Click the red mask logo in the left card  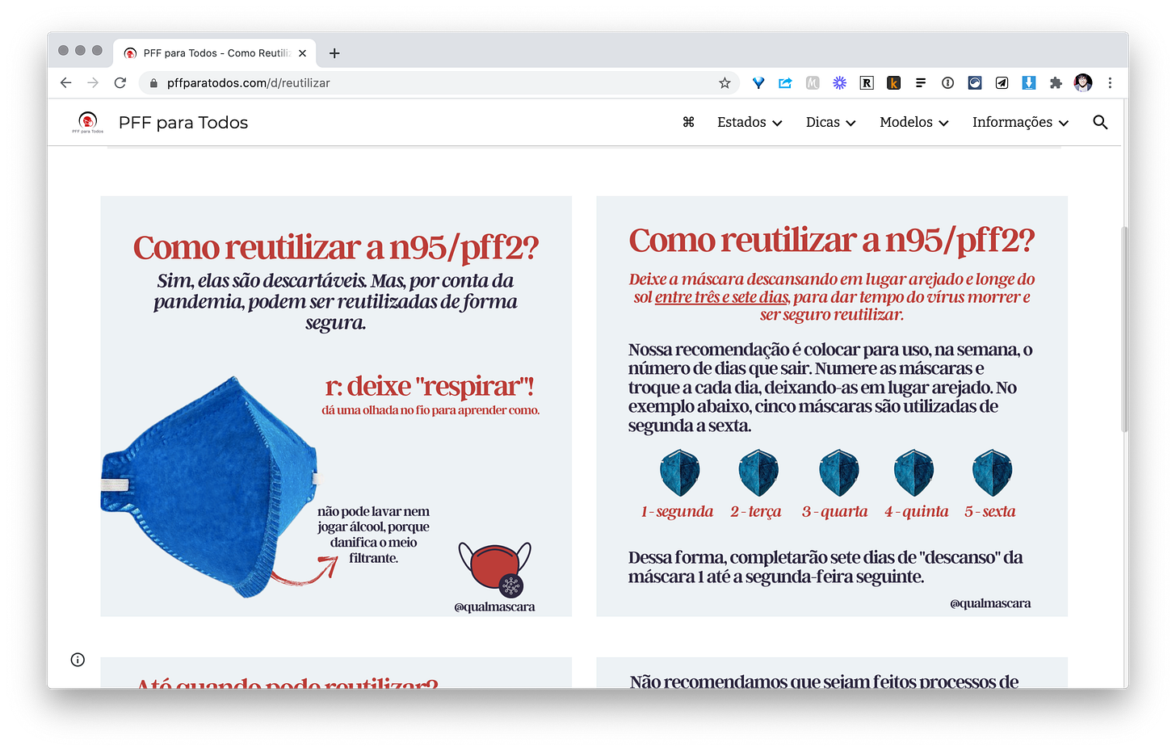(494, 568)
